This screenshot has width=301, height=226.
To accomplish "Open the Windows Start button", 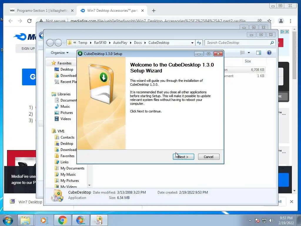I will coord(8,220).
